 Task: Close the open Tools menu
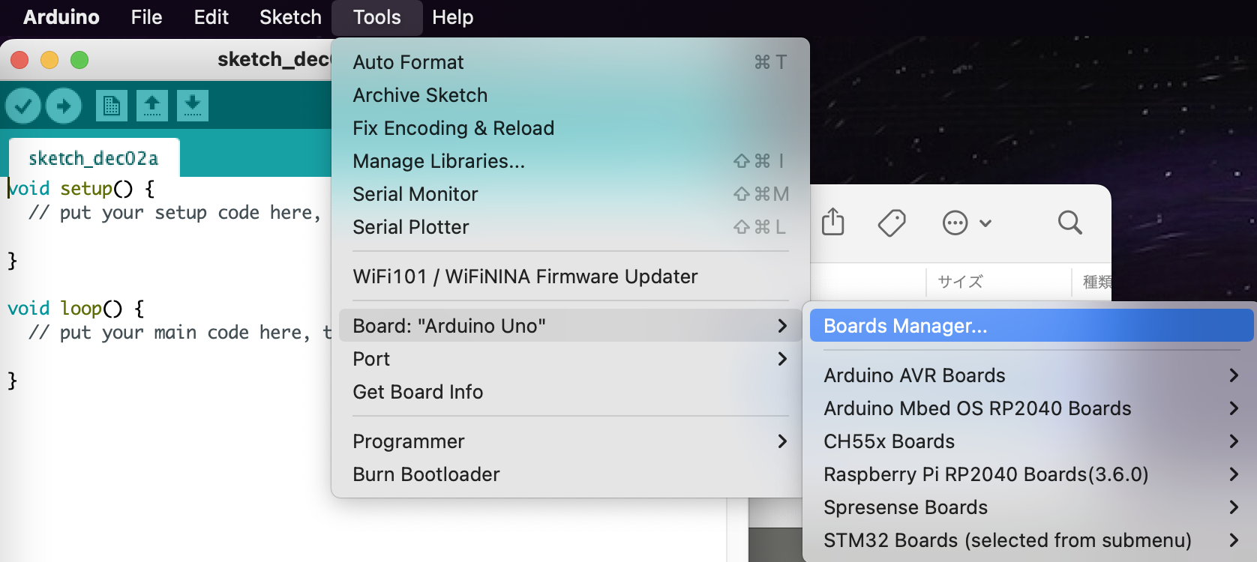coord(377,17)
